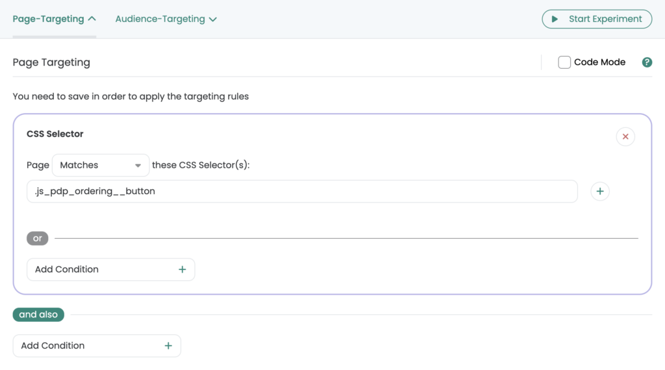Remove the CSS Selector condition with red X
The image size is (665, 370).
tap(625, 136)
